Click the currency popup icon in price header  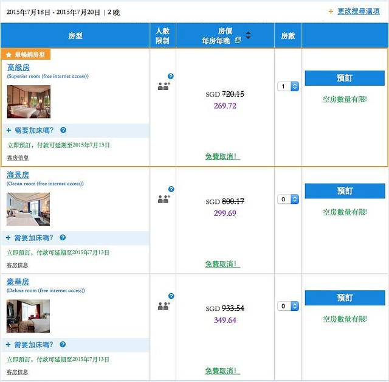238,40
